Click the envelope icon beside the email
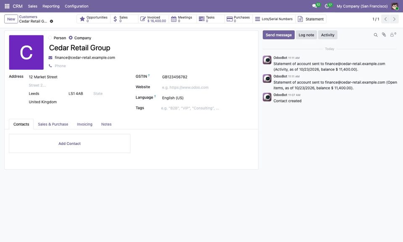 pos(50,58)
